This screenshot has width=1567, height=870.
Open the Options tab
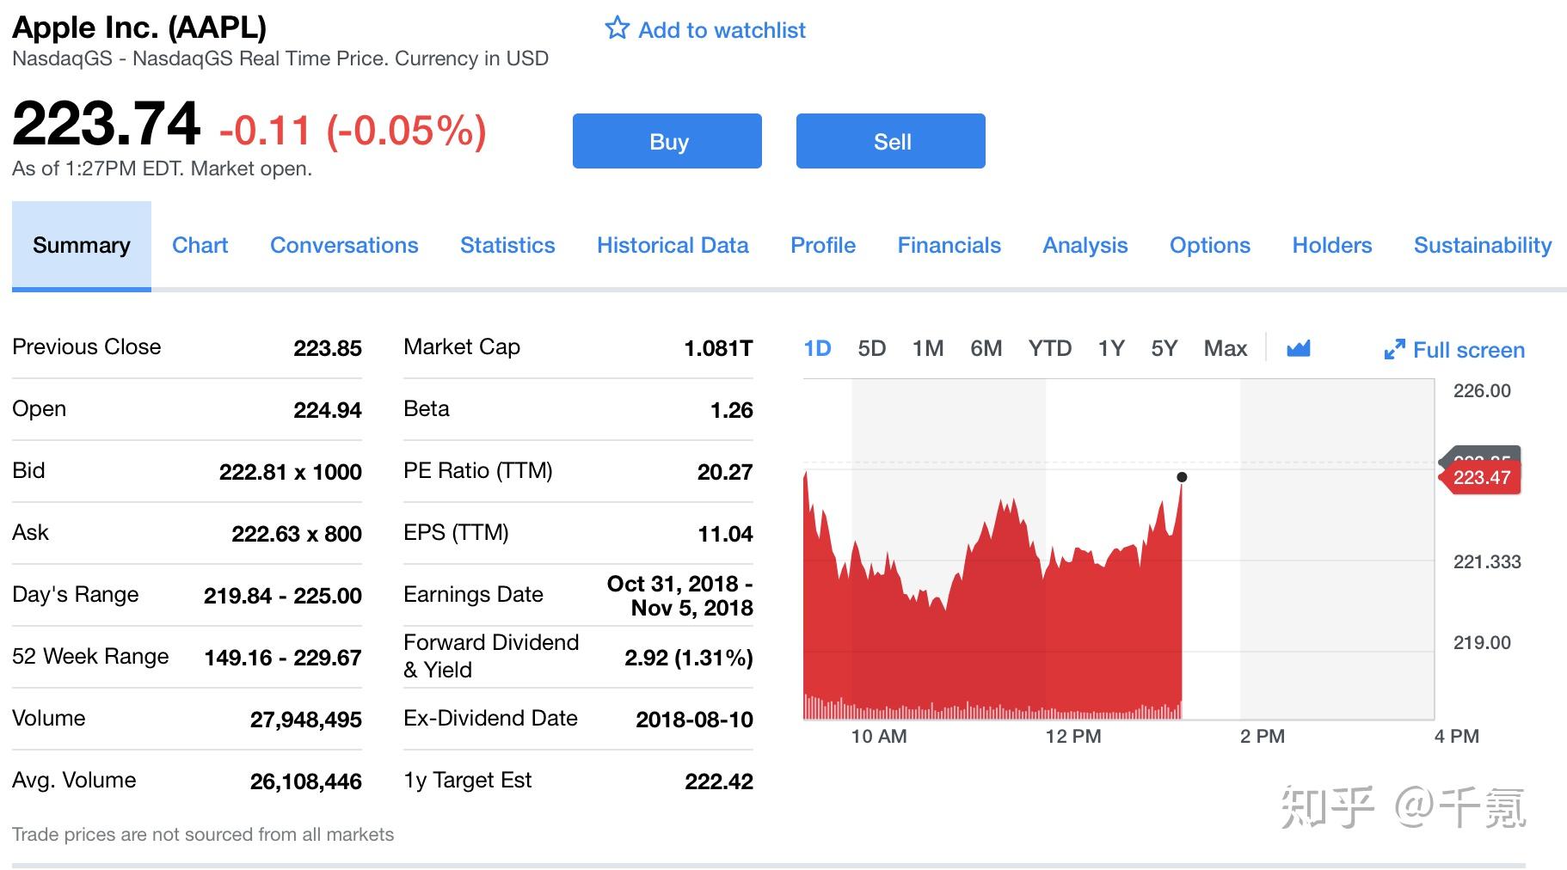(1210, 246)
